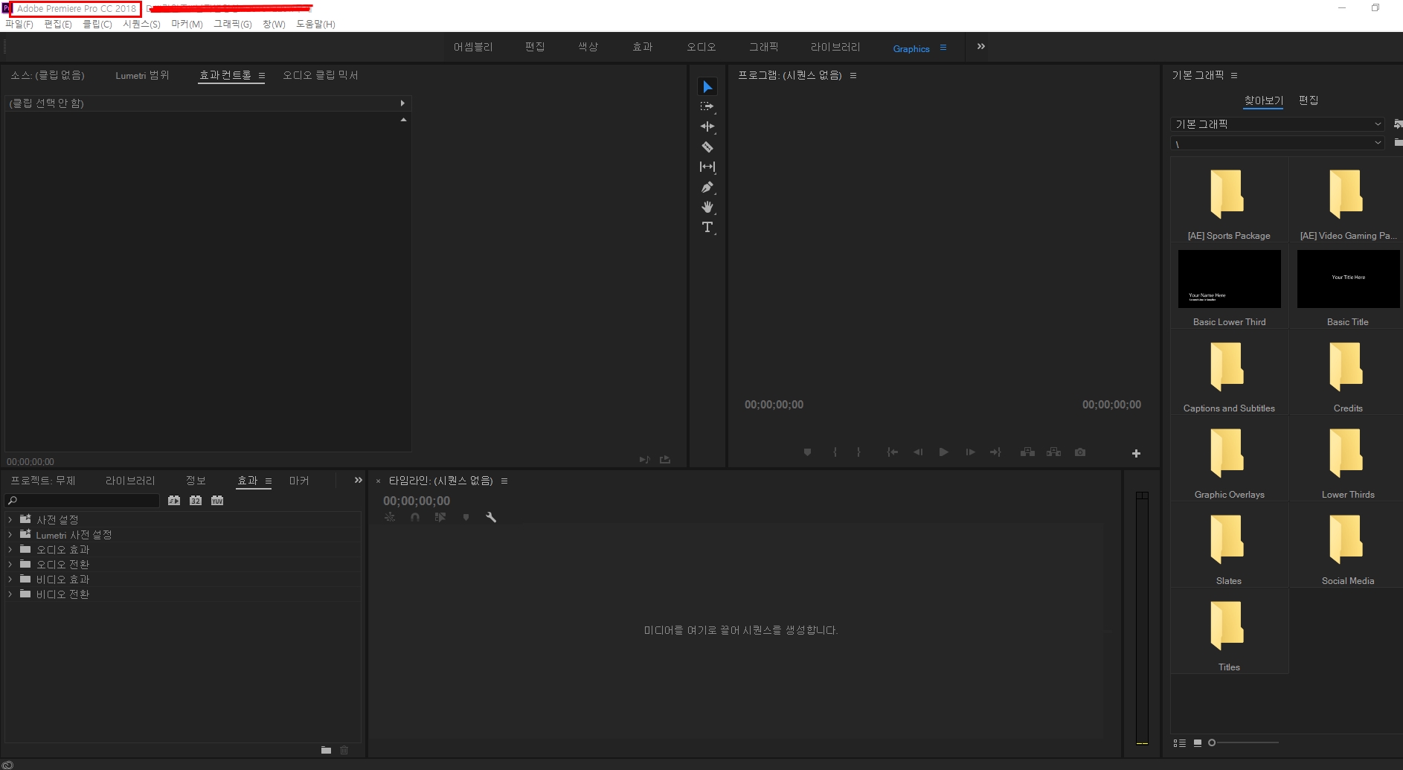Expand the 사전 설정 presets folder
Image resolution: width=1403 pixels, height=770 pixels.
pyautogui.click(x=10, y=519)
